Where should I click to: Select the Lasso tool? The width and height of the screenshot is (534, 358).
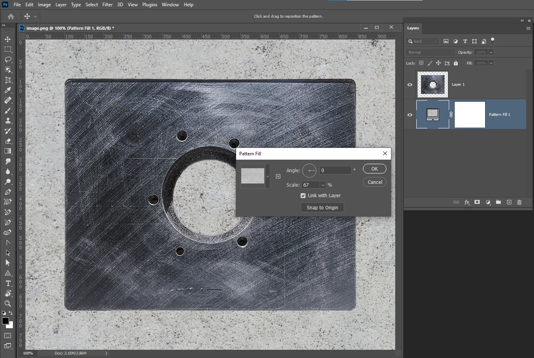point(8,59)
